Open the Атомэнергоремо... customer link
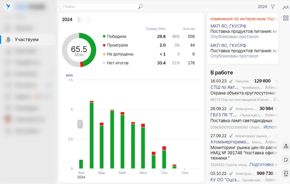 230,142
